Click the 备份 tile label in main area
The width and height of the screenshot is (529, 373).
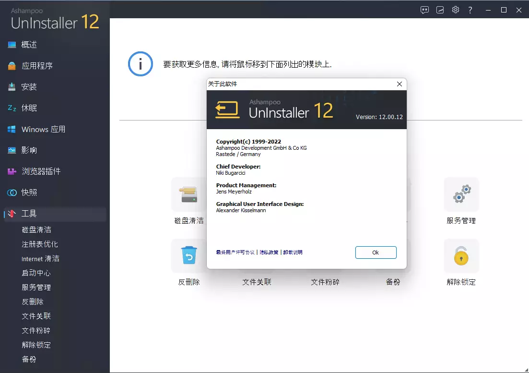[x=393, y=282]
